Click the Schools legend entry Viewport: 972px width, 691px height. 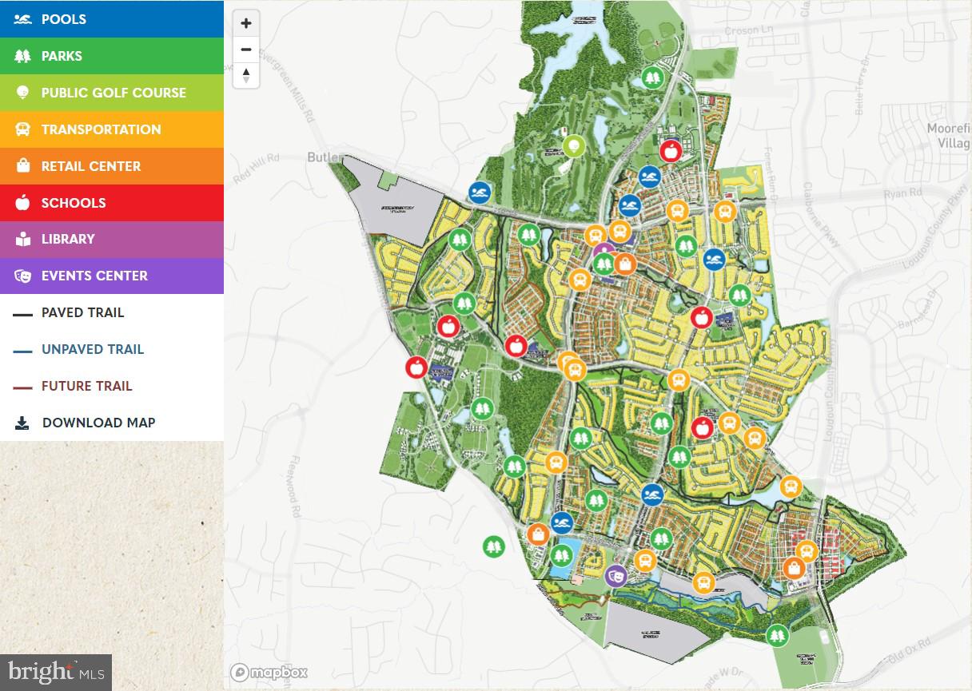click(112, 203)
